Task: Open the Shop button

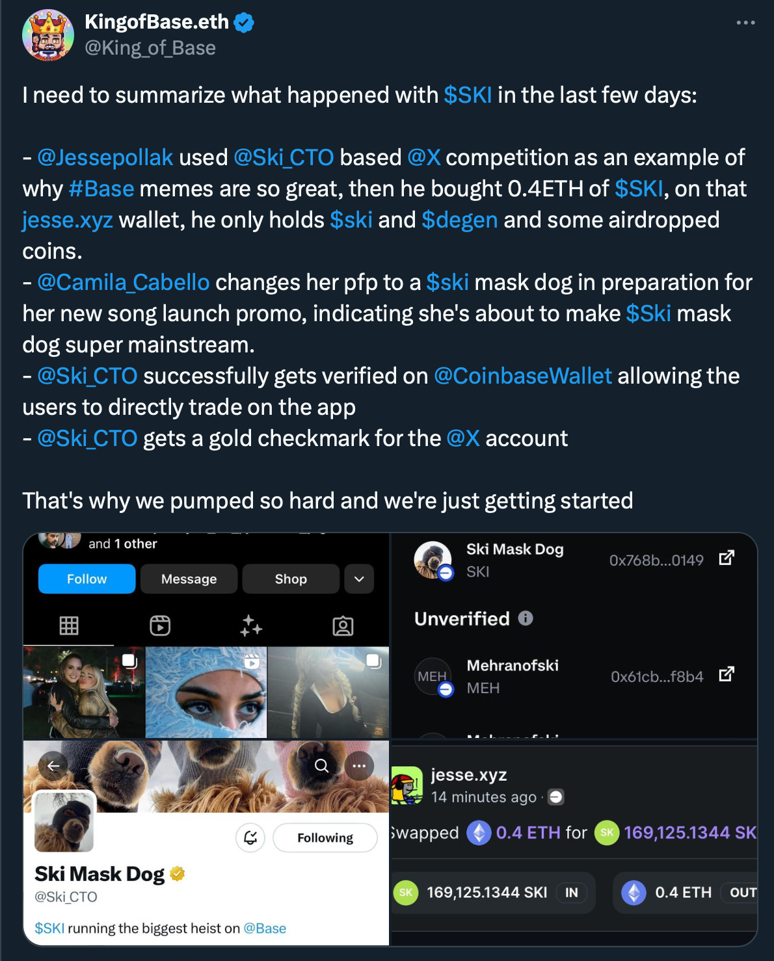Action: pos(291,579)
